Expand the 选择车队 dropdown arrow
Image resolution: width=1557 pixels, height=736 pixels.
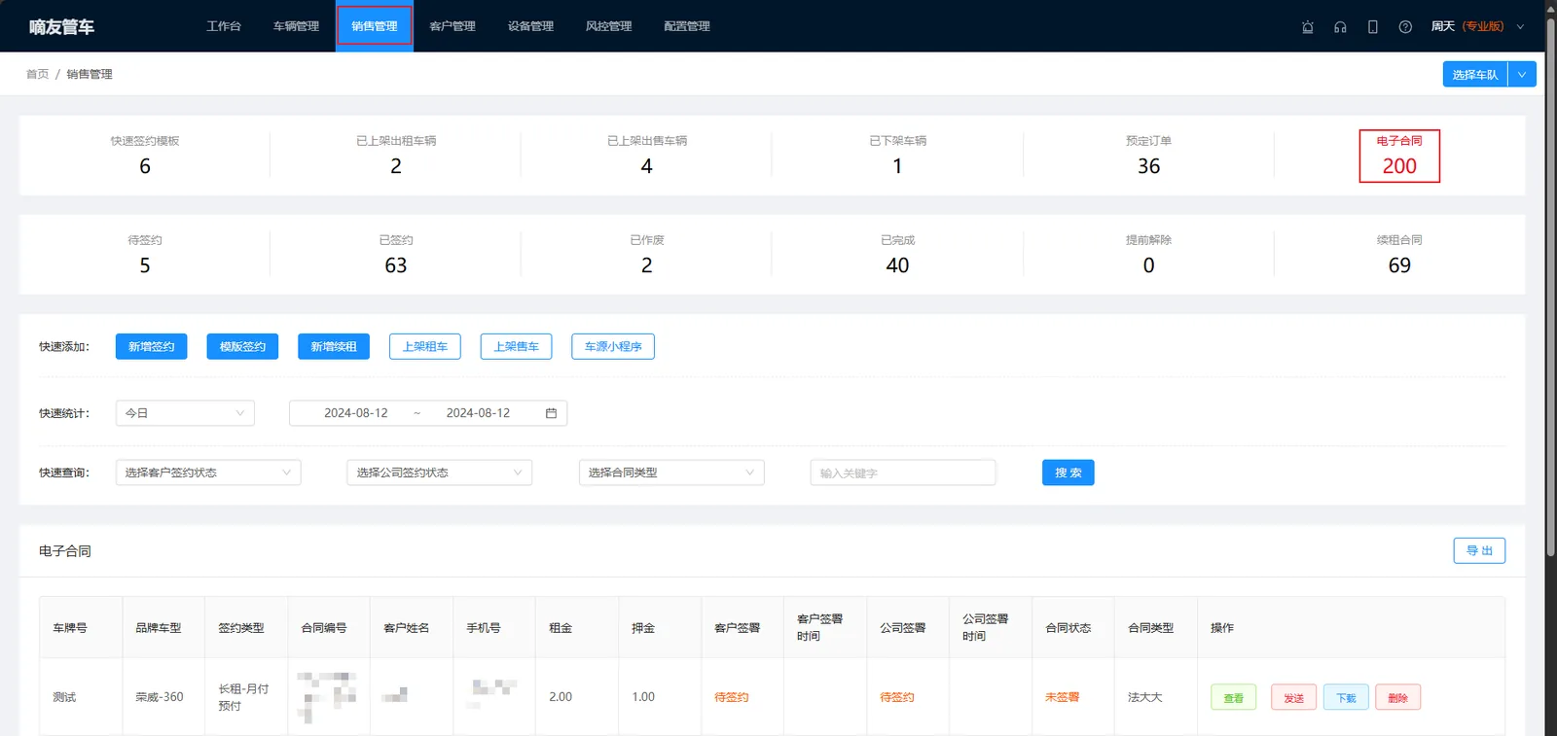pos(1522,74)
